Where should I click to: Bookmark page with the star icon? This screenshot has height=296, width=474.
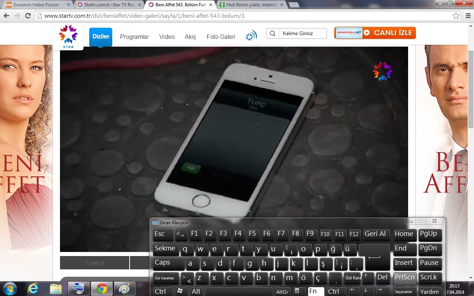point(456,16)
